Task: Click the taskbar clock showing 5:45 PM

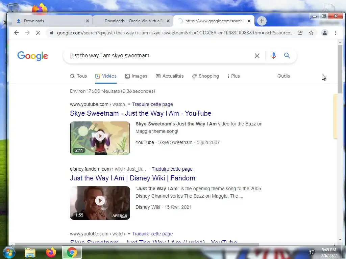Action: point(329,252)
